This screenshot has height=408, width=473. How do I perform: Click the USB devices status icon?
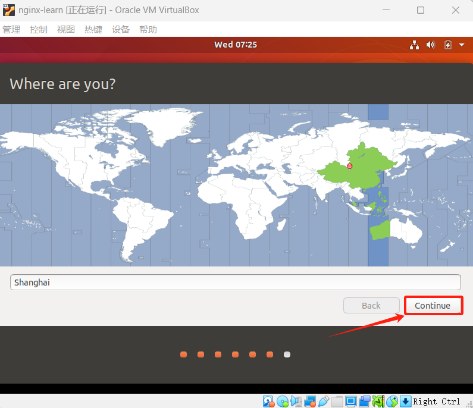tap(324, 401)
